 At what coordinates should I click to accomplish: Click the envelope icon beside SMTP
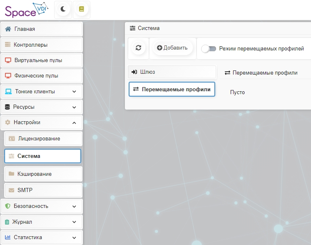pyautogui.click(x=12, y=190)
